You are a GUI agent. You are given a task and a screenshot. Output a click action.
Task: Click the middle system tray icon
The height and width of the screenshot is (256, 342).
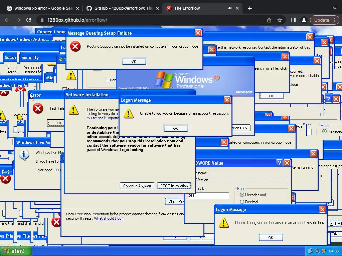(317, 251)
